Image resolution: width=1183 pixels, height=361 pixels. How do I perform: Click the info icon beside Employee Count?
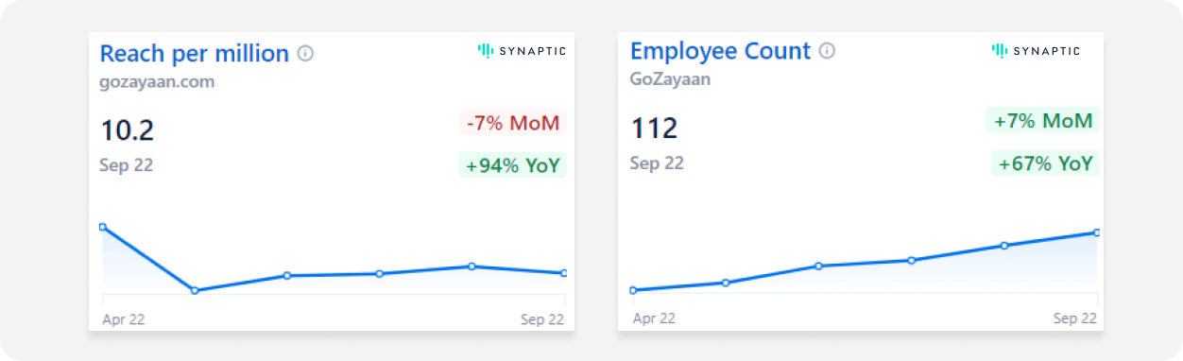click(x=827, y=51)
